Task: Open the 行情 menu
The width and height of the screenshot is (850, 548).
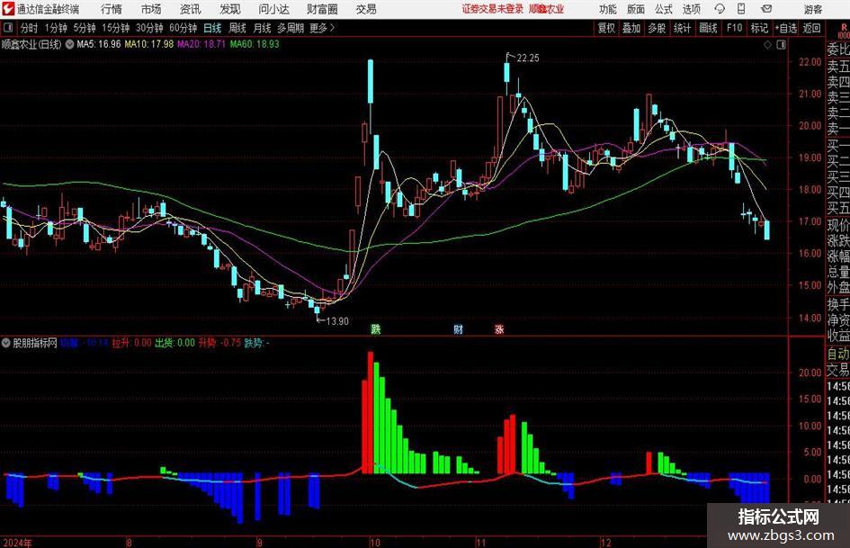Action: [x=112, y=9]
